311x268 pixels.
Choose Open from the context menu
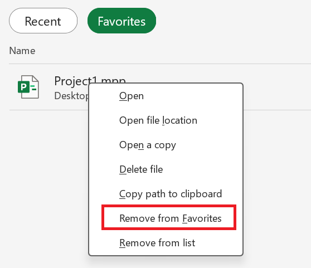click(x=132, y=96)
